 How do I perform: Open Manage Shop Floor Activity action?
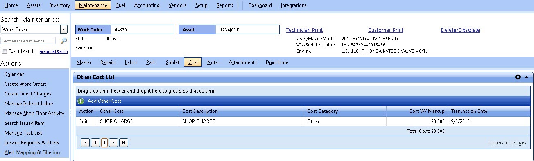click(34, 113)
